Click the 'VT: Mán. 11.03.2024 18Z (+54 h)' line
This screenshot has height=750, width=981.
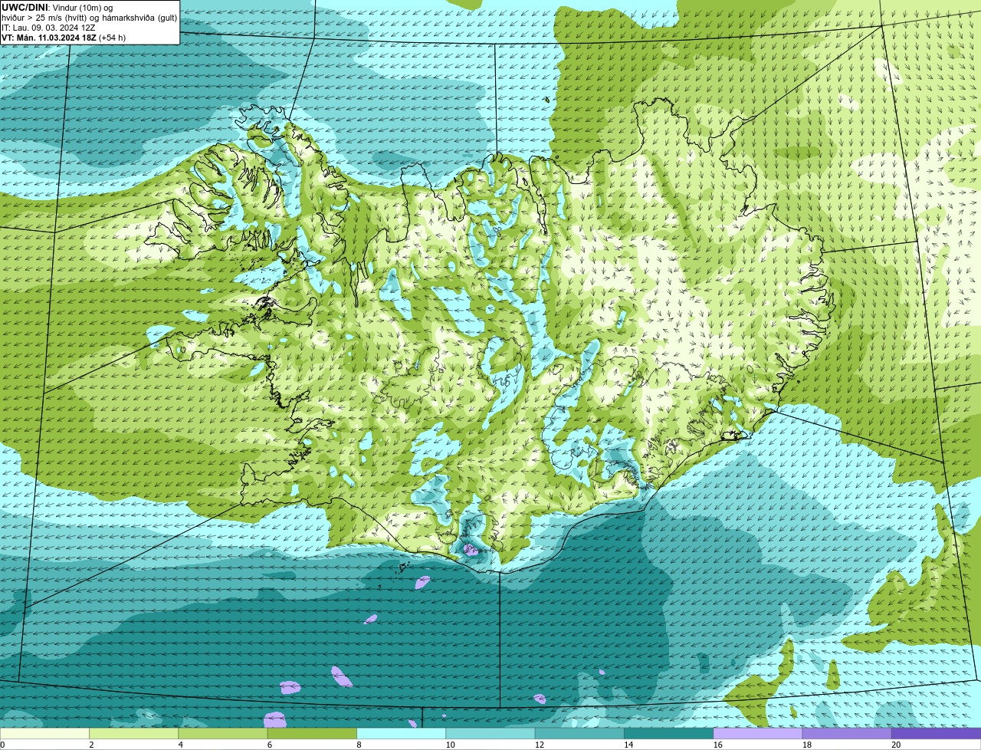64,37
